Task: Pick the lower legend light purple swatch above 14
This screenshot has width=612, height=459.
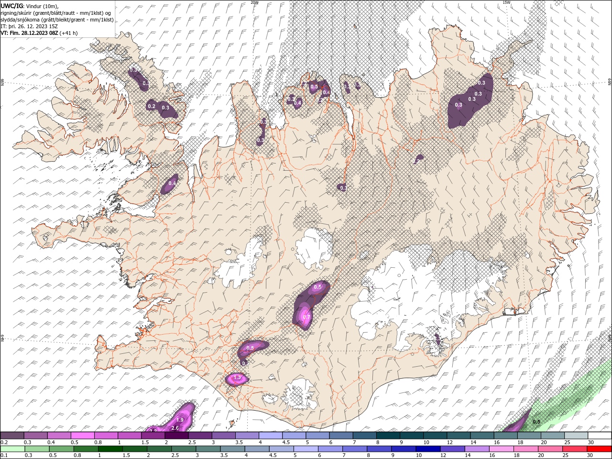Action: point(476,449)
